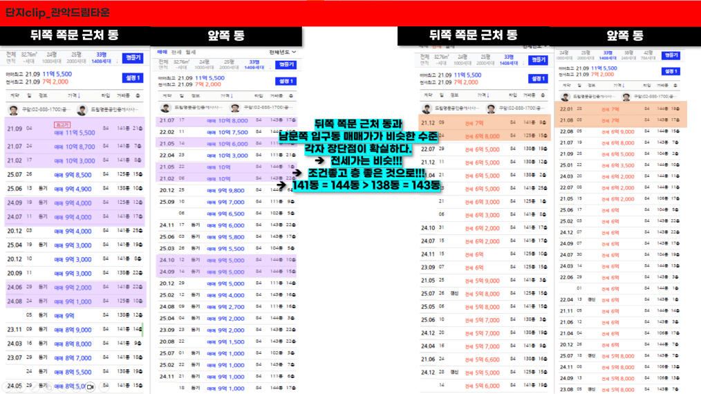Click 드림명문공인중개사 avatar in the rear-gate sale list
701x394 pixels.
pos(82,110)
